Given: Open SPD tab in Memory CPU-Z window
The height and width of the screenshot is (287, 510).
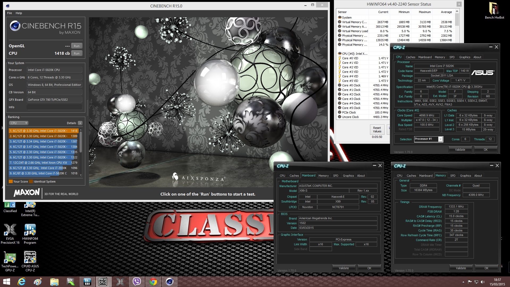Looking at the screenshot, I should pyautogui.click(x=453, y=176).
